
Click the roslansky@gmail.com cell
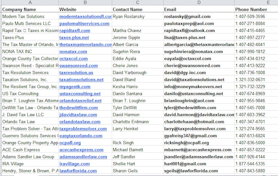pos(199,16)
